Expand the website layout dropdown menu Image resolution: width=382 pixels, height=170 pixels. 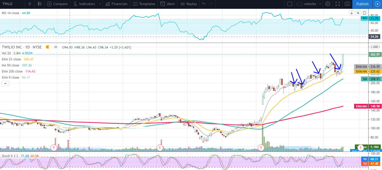click(x=320, y=4)
